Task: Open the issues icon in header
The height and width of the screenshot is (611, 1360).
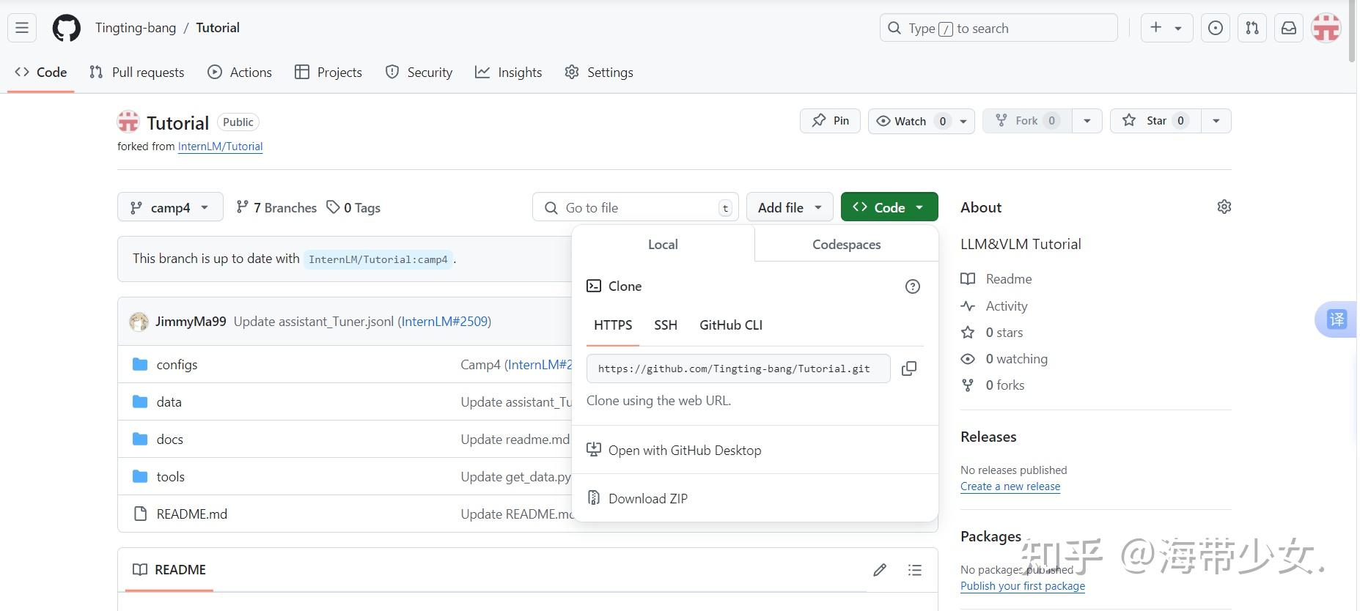Action: click(1215, 29)
